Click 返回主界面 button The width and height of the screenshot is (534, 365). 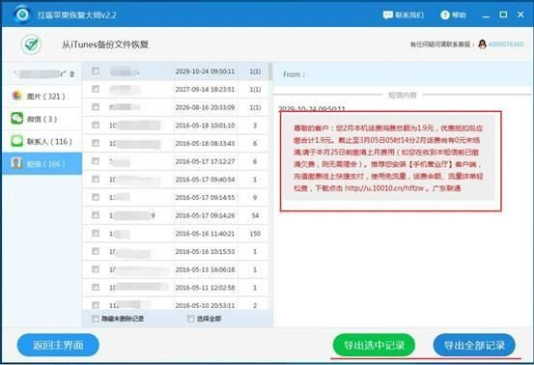click(x=58, y=345)
